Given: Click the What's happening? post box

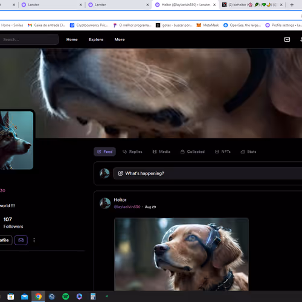Looking at the screenshot, I should [x=207, y=173].
